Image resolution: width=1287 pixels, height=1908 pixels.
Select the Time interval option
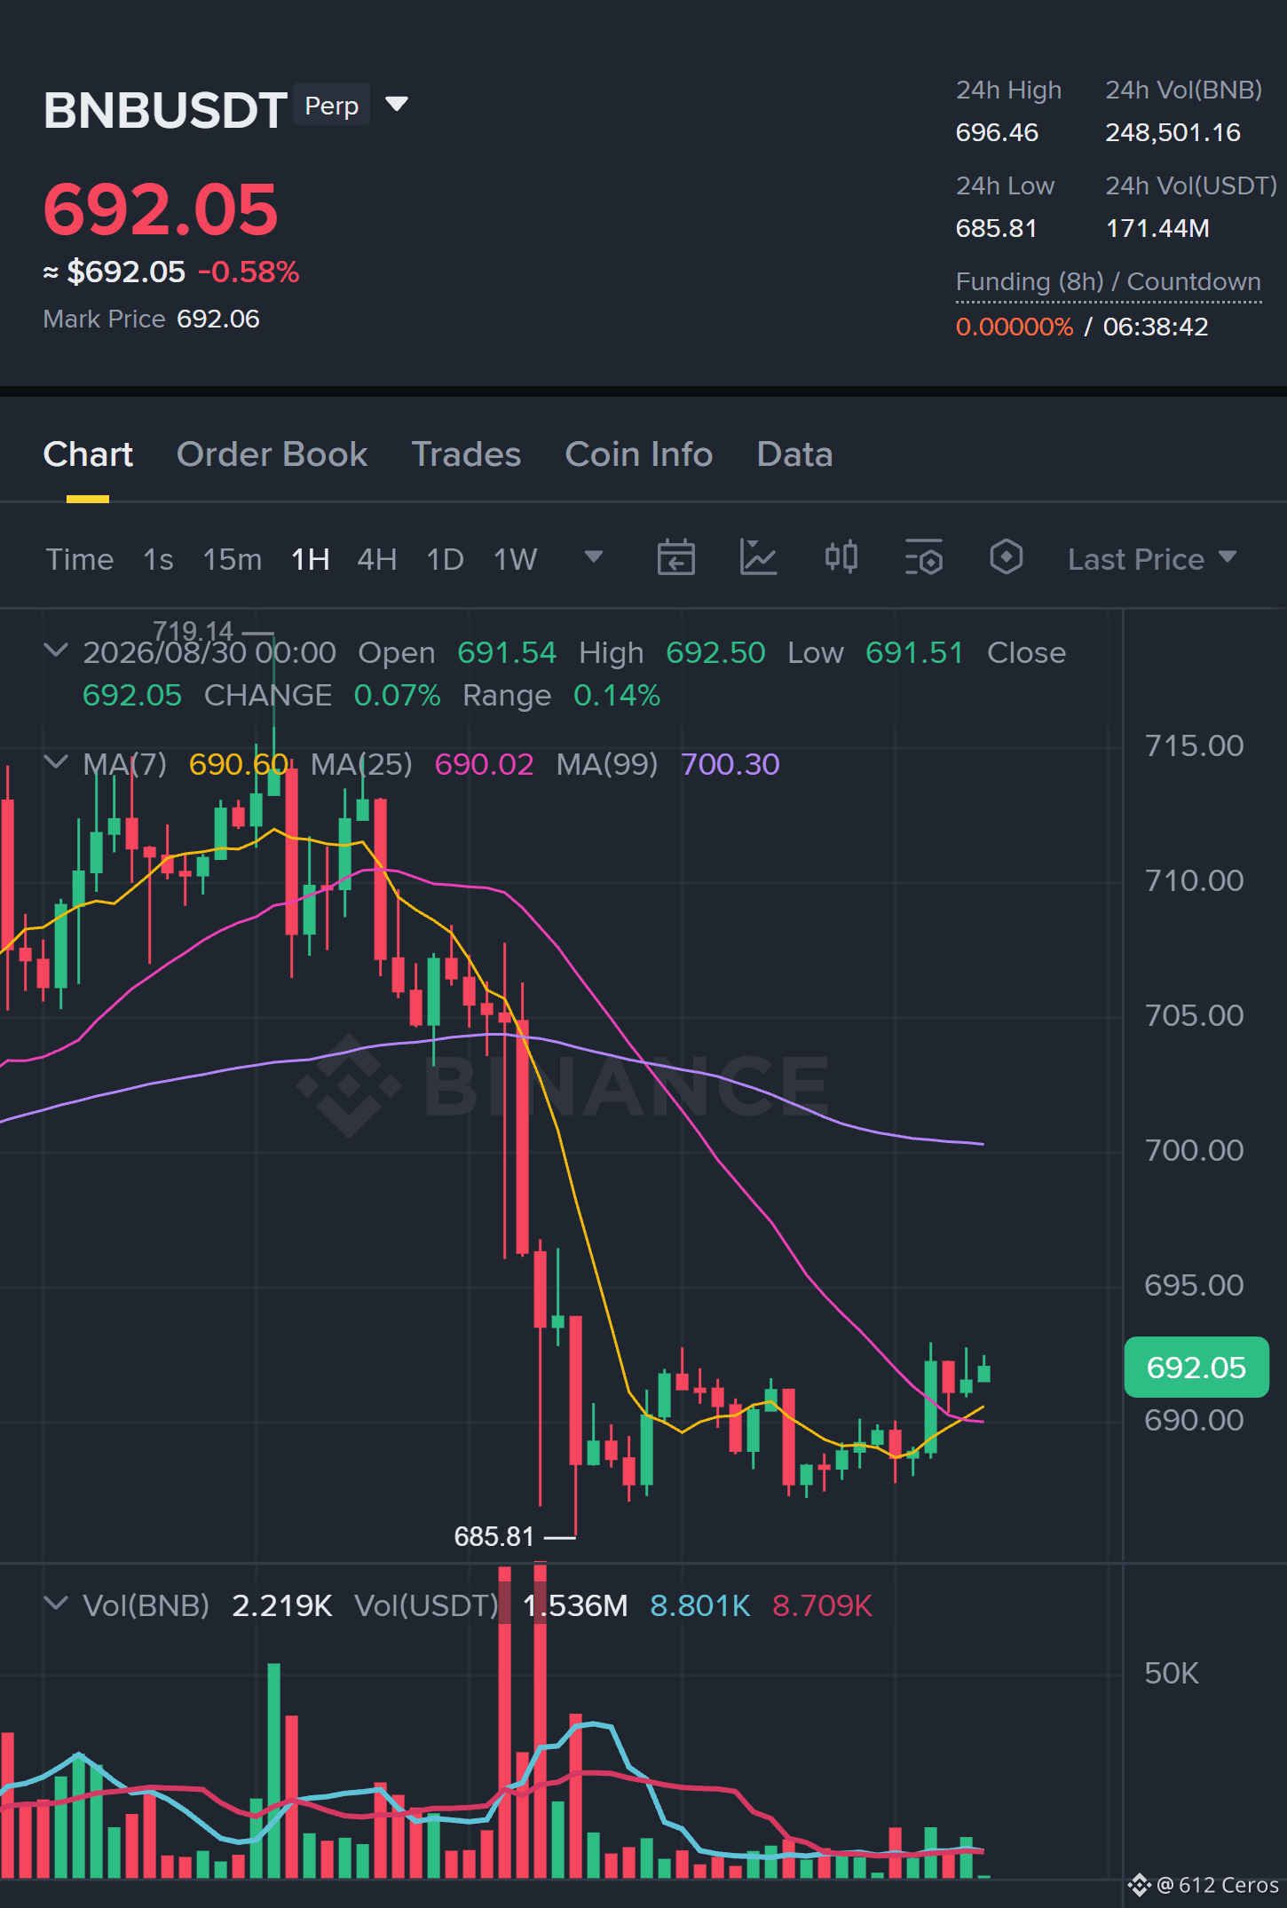tap(80, 559)
